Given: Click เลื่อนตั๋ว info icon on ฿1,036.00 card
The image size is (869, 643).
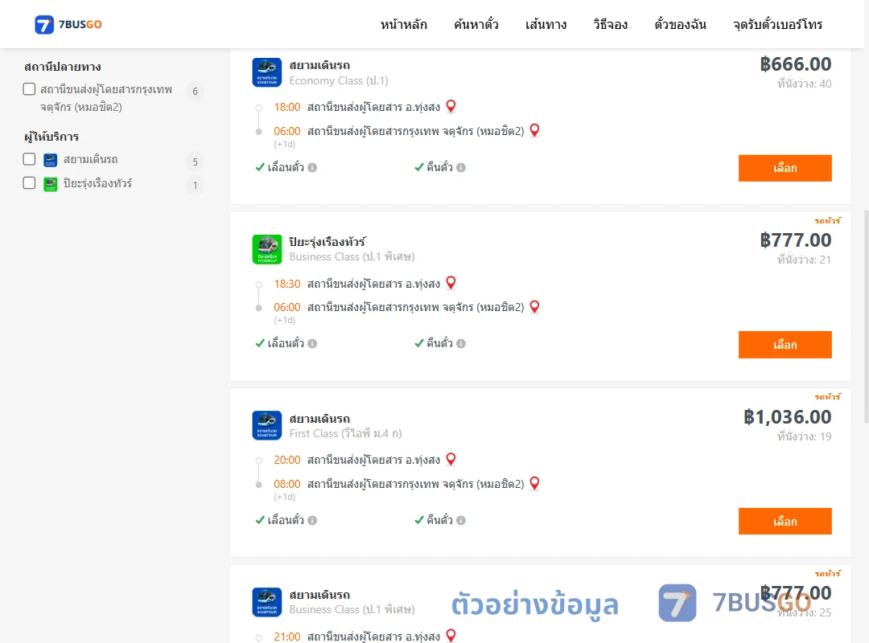Looking at the screenshot, I should (x=312, y=520).
